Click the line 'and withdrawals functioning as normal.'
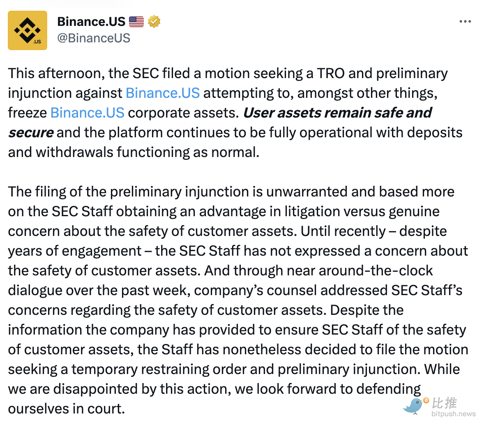Image resolution: width=484 pixels, height=425 pixels. [x=134, y=152]
